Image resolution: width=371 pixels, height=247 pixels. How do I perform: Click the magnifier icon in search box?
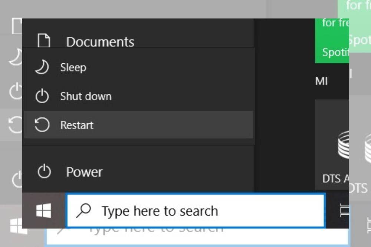click(83, 211)
